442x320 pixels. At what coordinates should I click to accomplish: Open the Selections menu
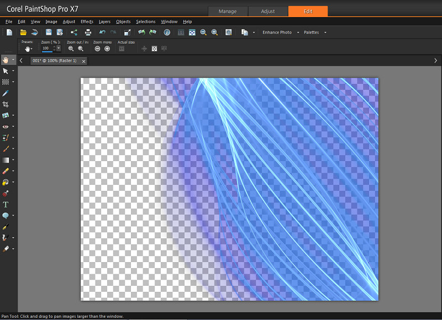click(145, 22)
